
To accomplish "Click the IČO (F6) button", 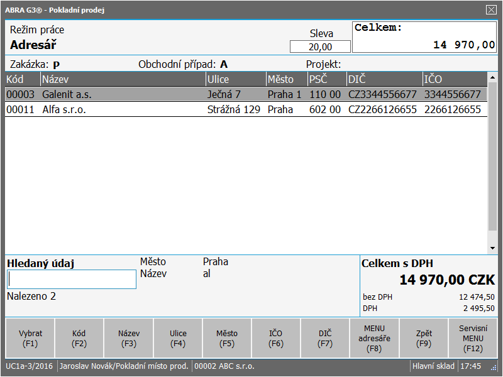I will (276, 338).
